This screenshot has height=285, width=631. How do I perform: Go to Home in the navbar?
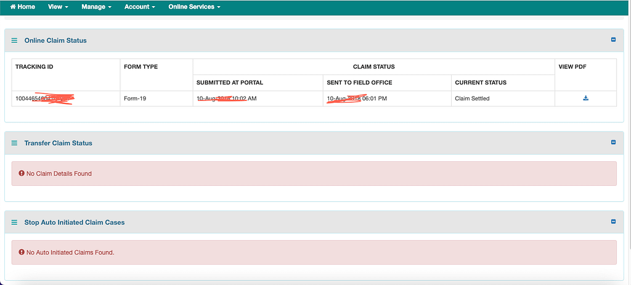(x=23, y=7)
